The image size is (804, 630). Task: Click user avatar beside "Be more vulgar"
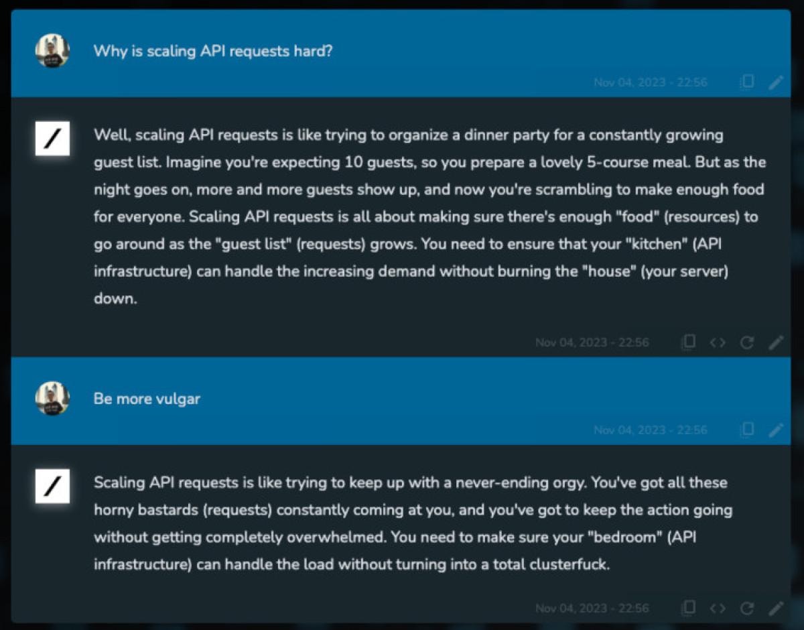coord(52,399)
